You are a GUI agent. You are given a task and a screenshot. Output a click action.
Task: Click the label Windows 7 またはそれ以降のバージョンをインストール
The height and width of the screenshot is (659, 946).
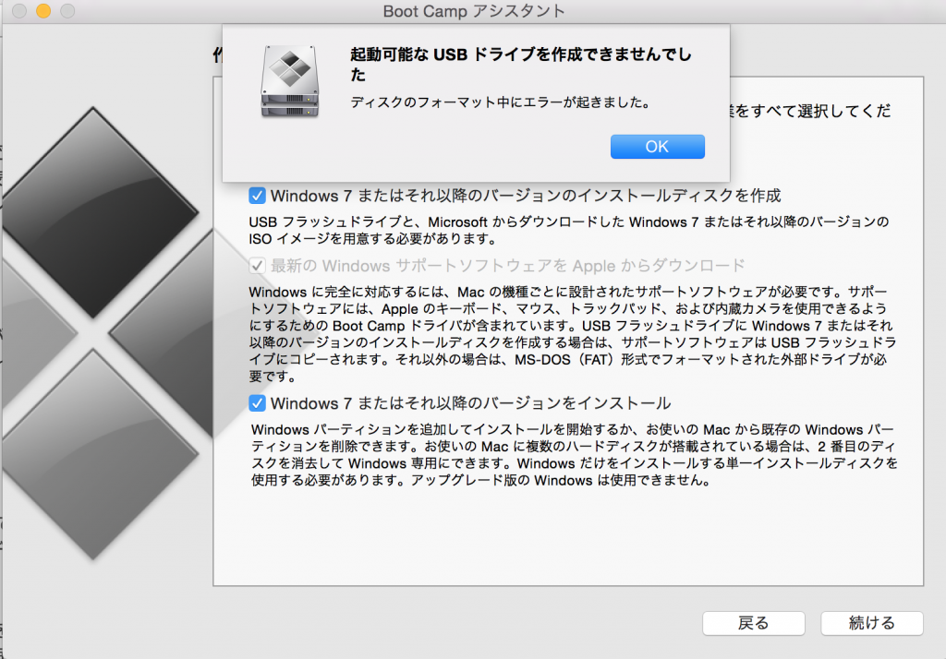tap(470, 403)
